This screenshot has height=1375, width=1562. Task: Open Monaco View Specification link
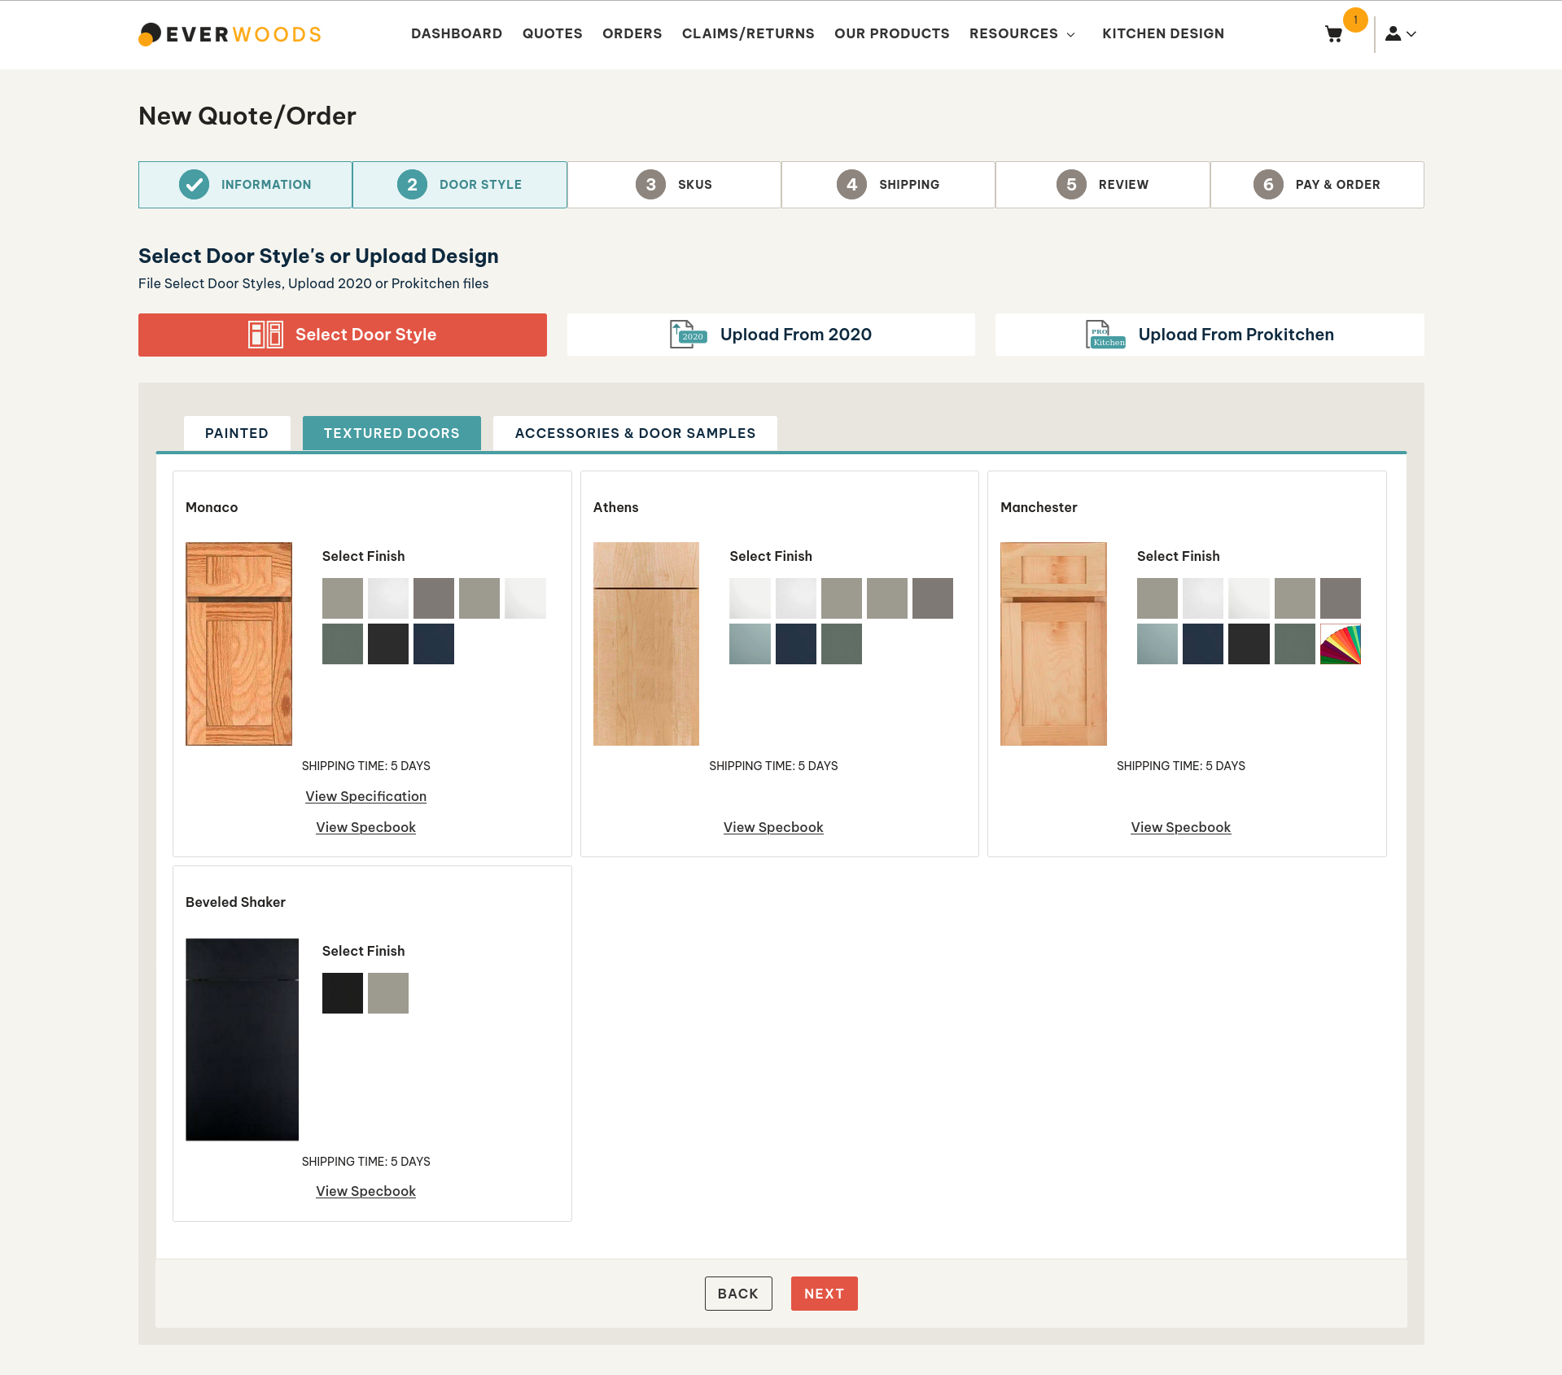pyautogui.click(x=365, y=796)
